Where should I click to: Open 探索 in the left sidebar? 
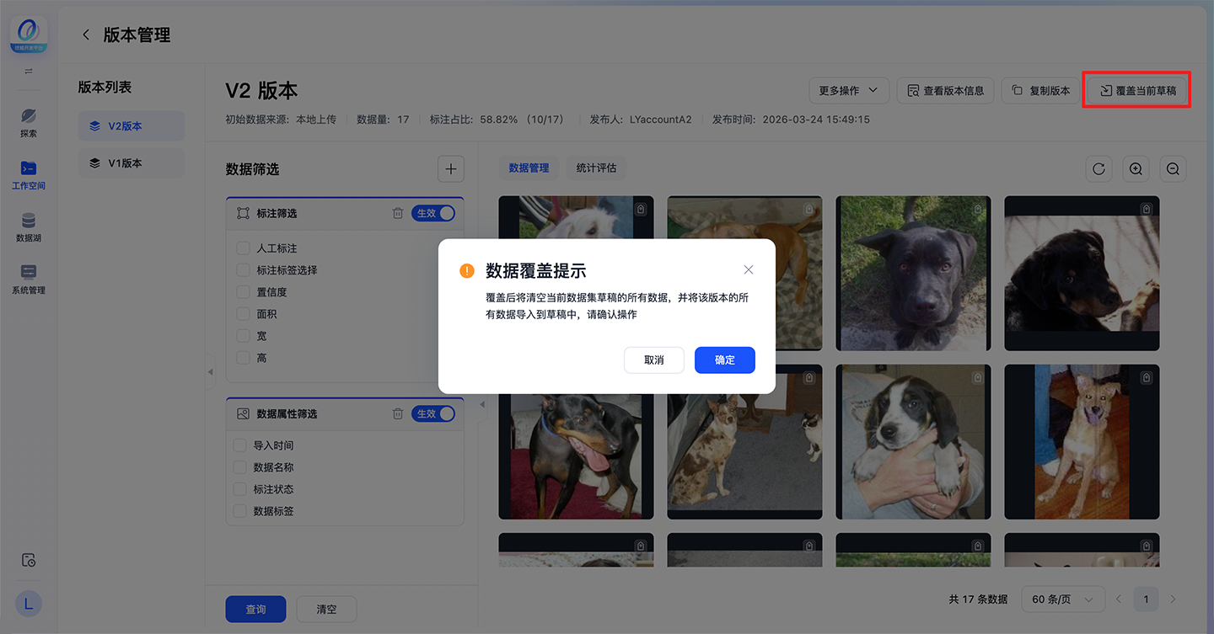[29, 122]
